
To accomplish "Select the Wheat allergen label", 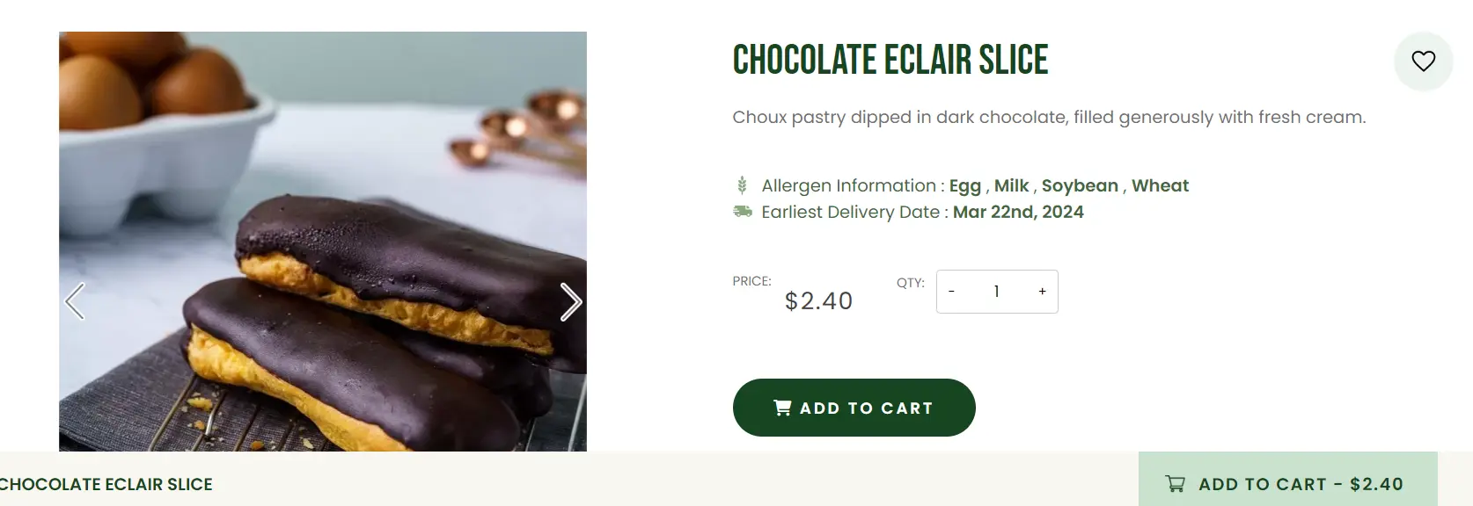I will pyautogui.click(x=1160, y=185).
